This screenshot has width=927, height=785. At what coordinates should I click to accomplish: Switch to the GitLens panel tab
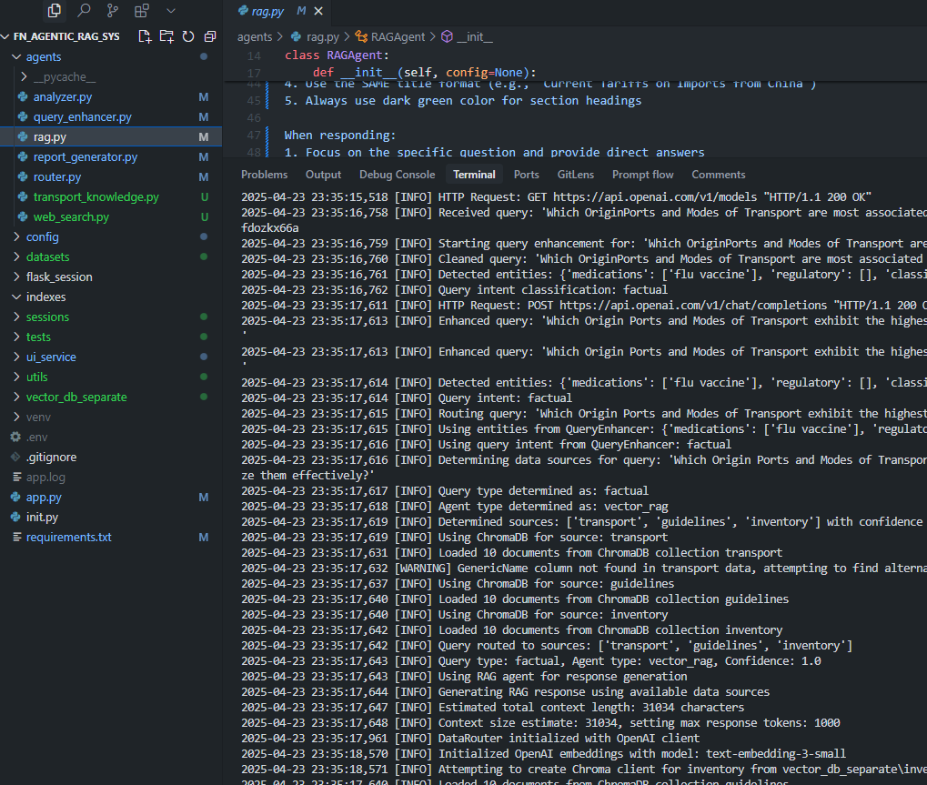pyautogui.click(x=575, y=175)
